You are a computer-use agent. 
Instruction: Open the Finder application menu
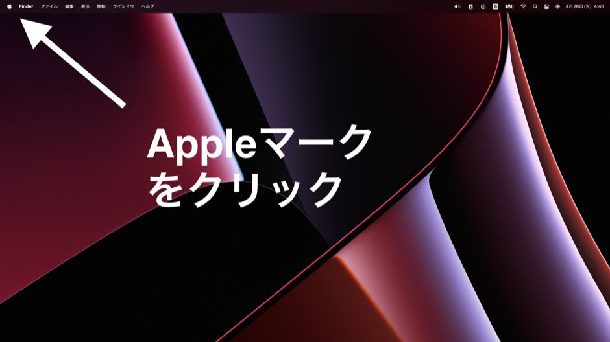pyautogui.click(x=26, y=6)
